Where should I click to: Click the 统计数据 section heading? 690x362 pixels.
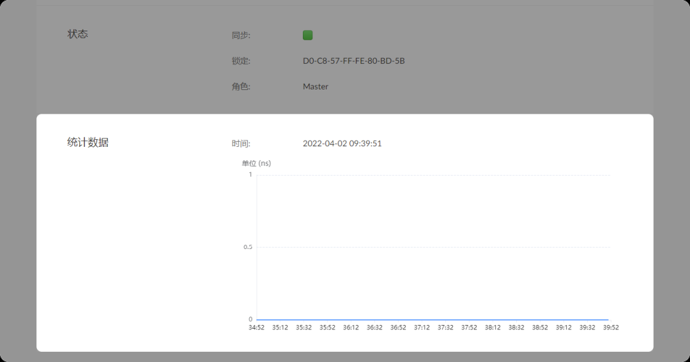pyautogui.click(x=88, y=142)
